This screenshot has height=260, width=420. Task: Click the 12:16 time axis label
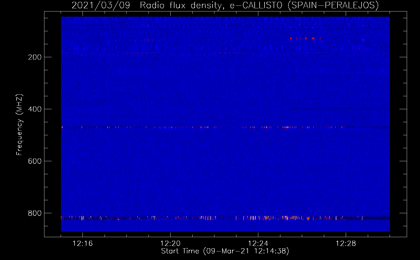tap(83, 244)
